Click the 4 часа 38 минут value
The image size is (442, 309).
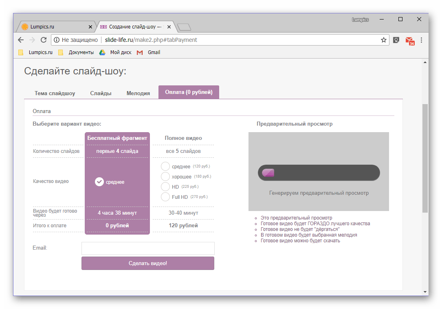tap(117, 213)
